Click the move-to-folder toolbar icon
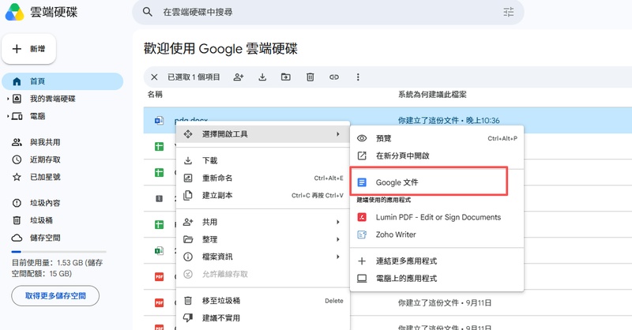This screenshot has height=330, width=632. click(x=286, y=77)
